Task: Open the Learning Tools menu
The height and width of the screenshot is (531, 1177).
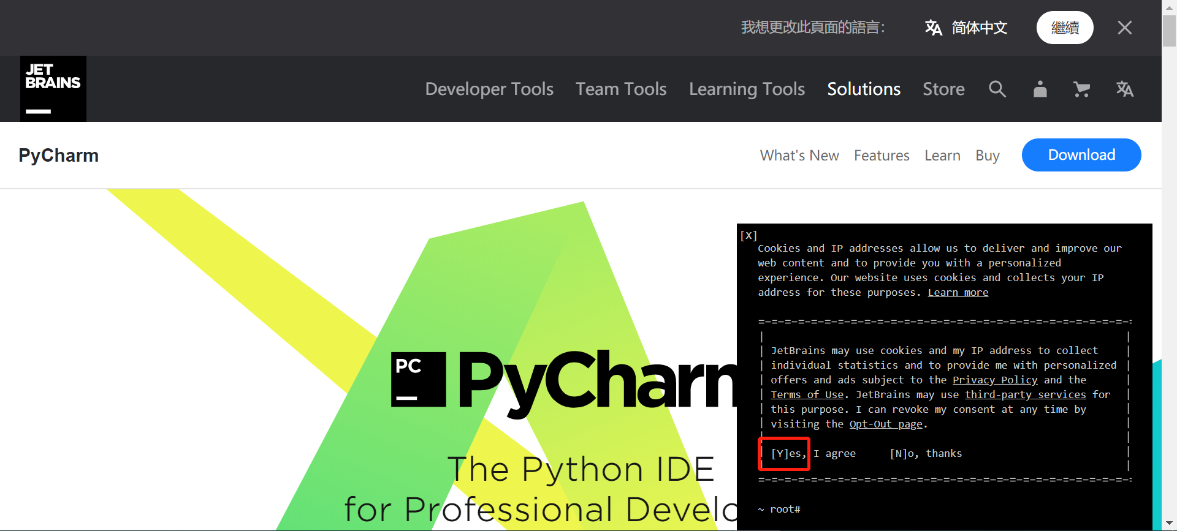Action: 747,89
